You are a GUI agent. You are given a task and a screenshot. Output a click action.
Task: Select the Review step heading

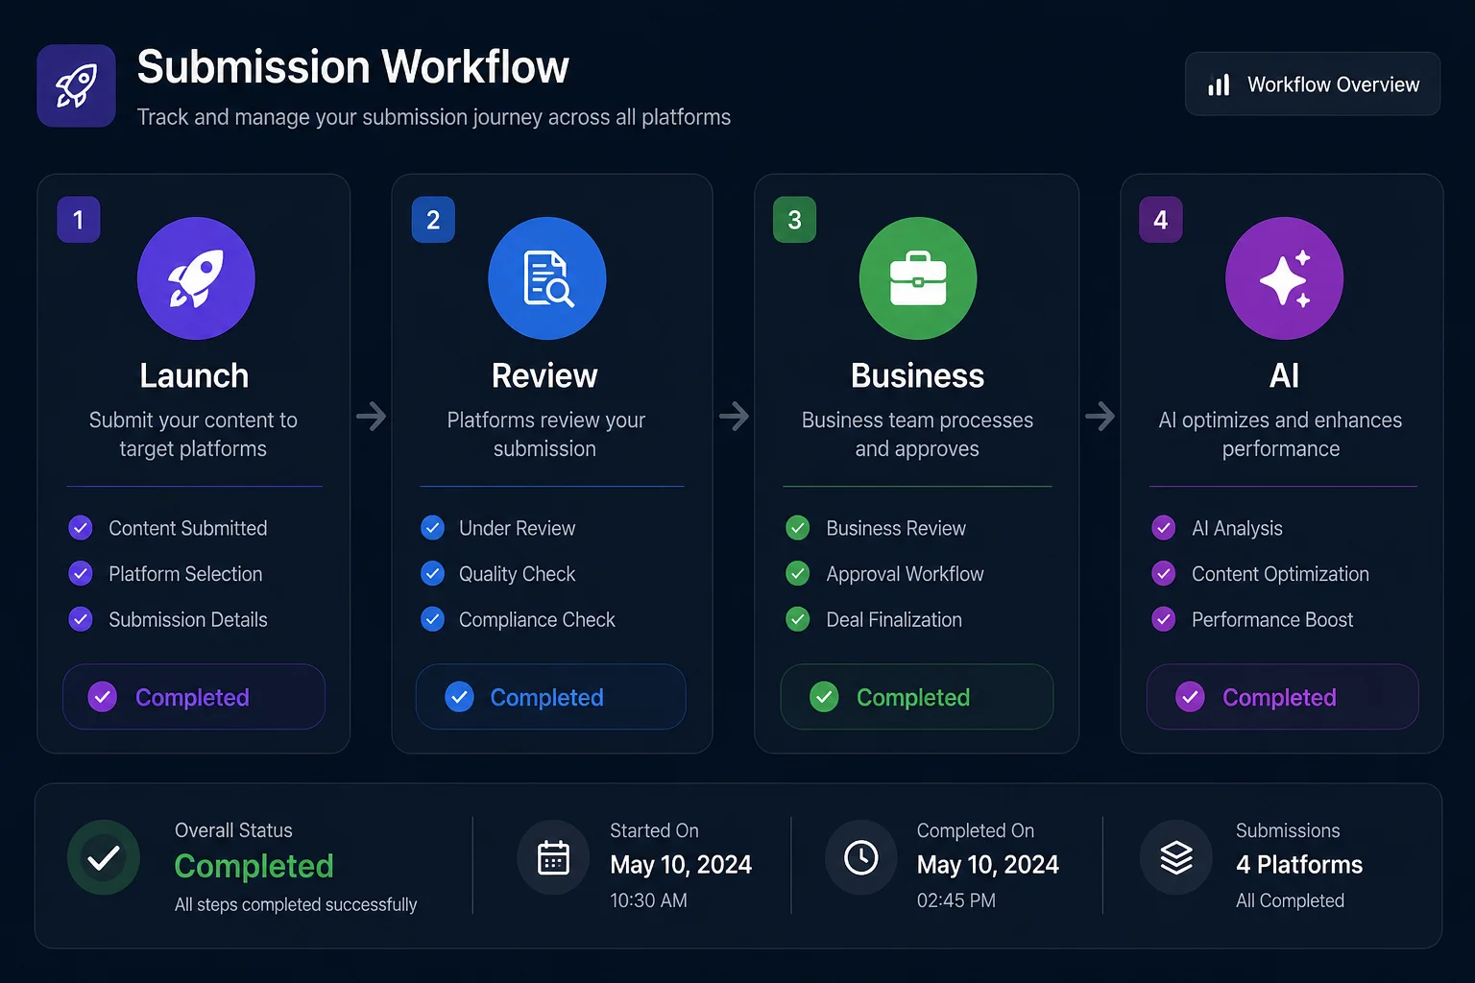click(x=544, y=375)
